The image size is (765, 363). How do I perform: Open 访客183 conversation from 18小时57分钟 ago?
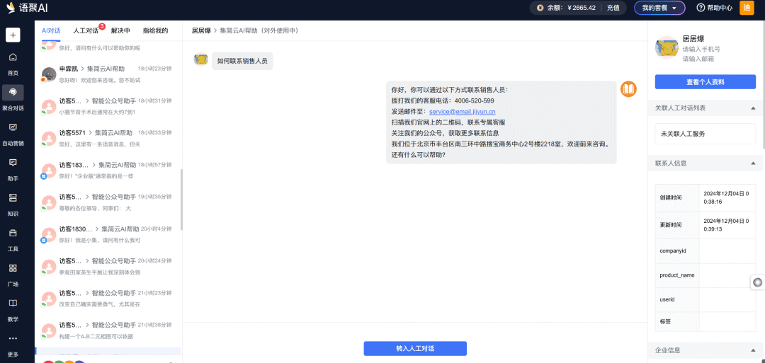pos(108,171)
